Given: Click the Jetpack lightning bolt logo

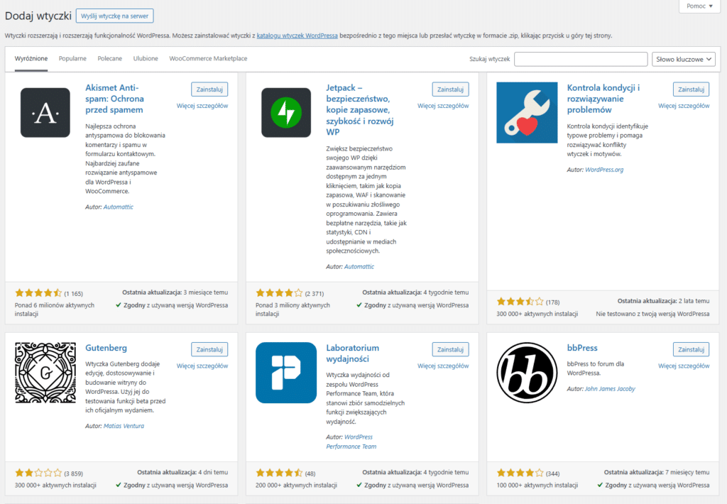Looking at the screenshot, I should coord(286,112).
